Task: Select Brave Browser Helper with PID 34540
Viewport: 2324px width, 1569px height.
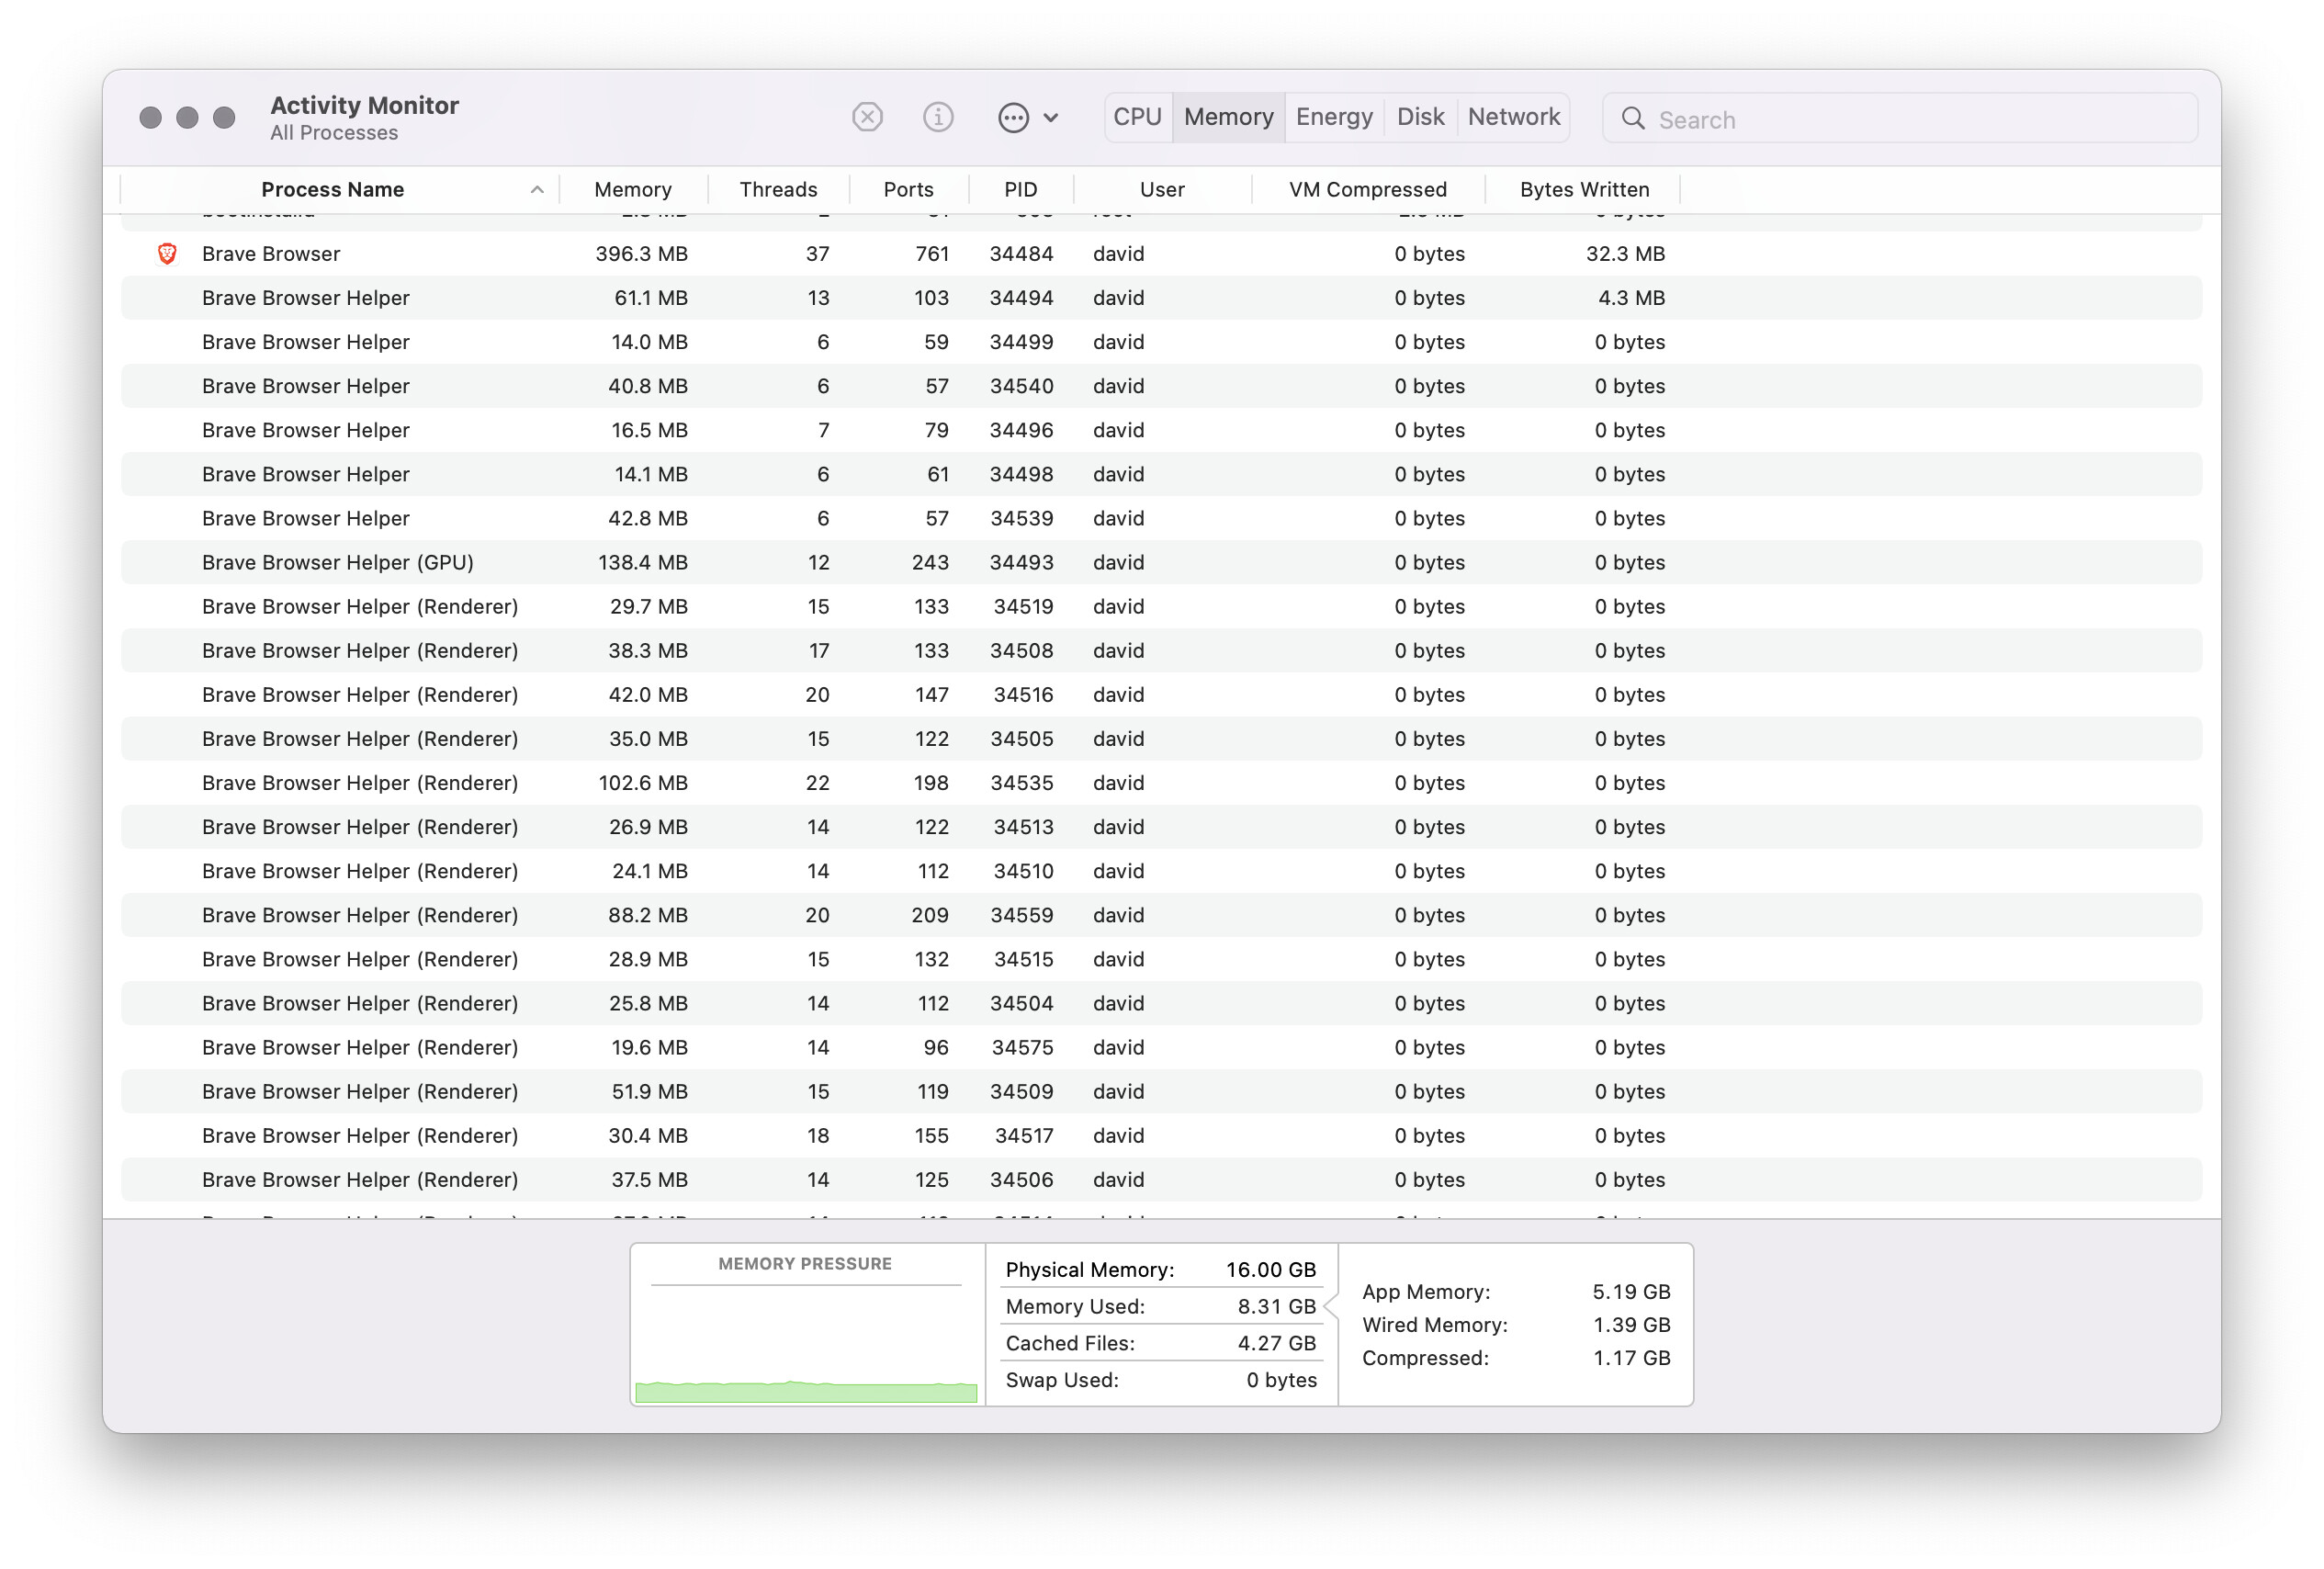Action: [x=1161, y=386]
